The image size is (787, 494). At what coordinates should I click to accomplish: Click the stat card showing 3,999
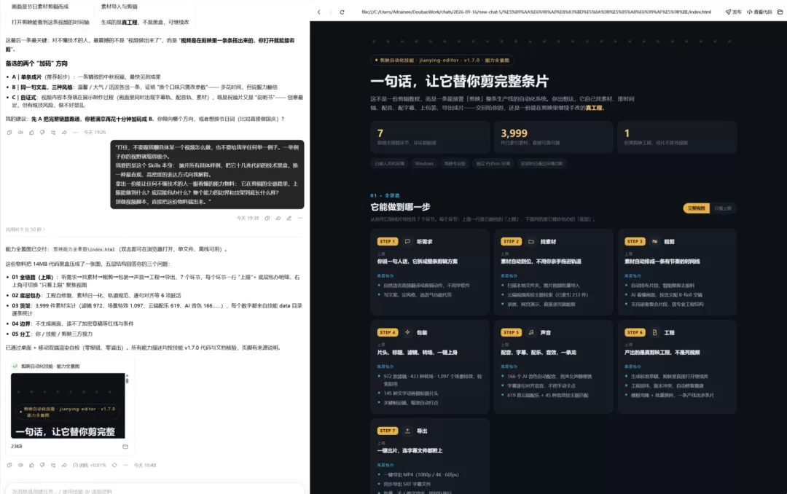point(553,137)
